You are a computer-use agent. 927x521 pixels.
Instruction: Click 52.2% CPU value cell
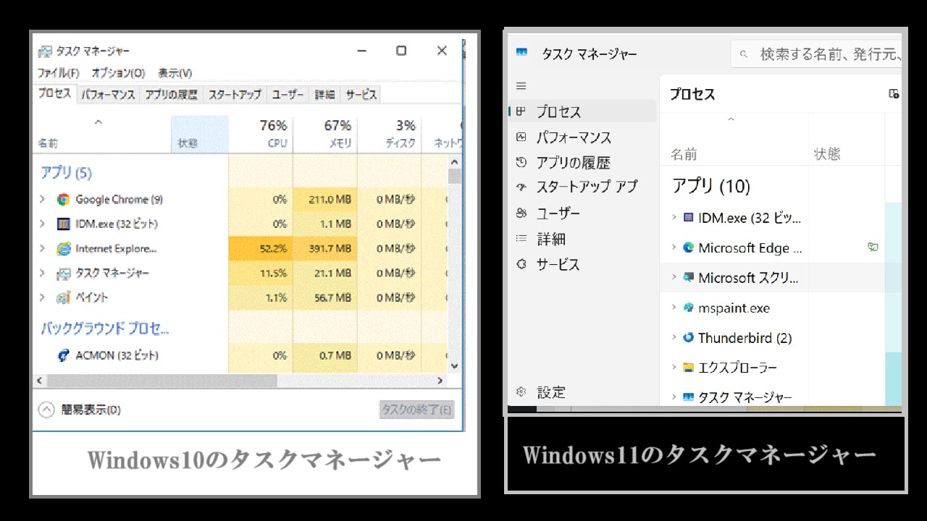[x=261, y=249]
